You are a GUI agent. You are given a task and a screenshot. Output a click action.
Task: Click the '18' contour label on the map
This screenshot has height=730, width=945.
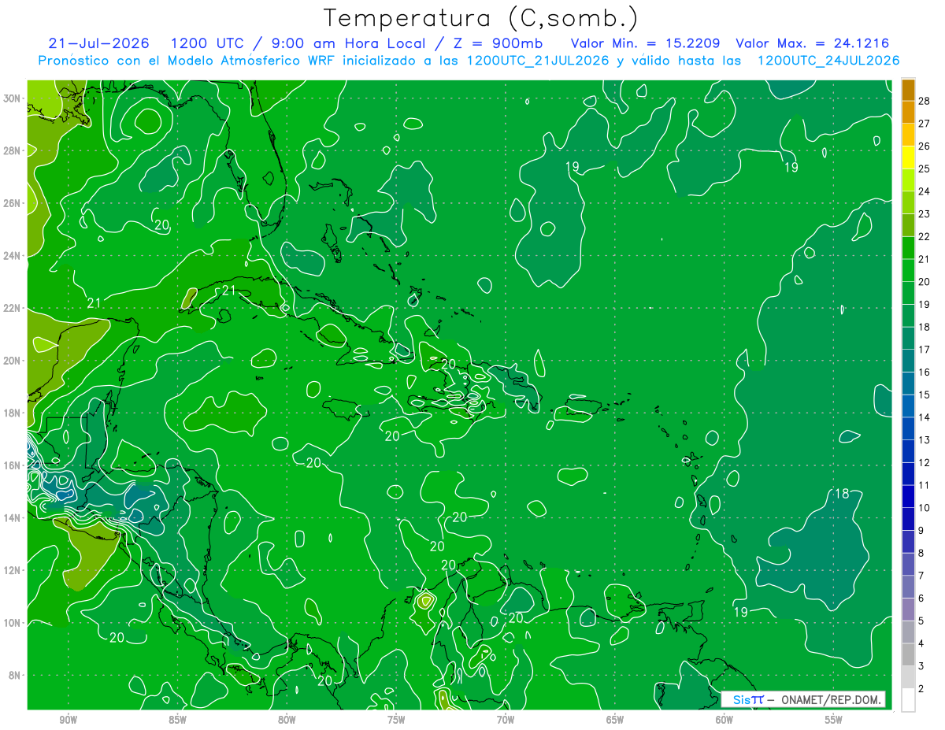point(842,494)
